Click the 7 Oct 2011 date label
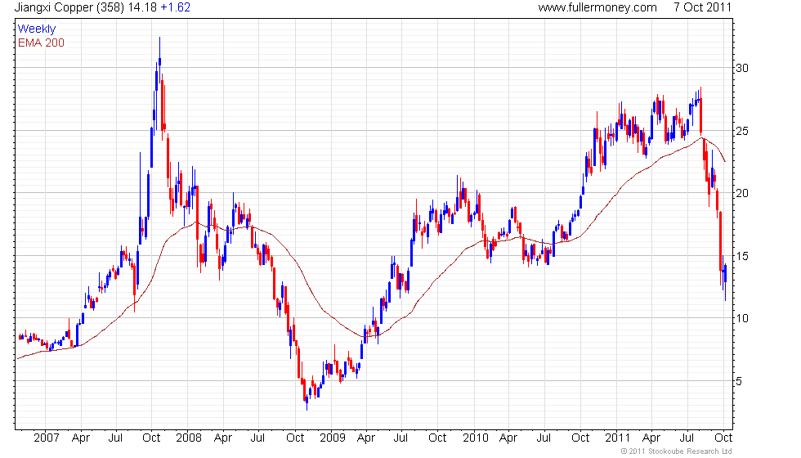801x458 pixels. tap(702, 7)
